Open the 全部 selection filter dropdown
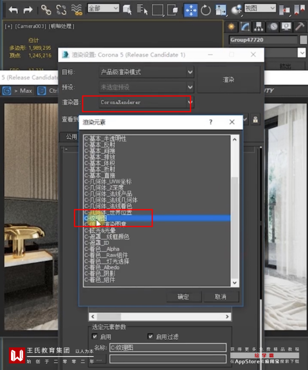308x370 pixels. (x=103, y=9)
